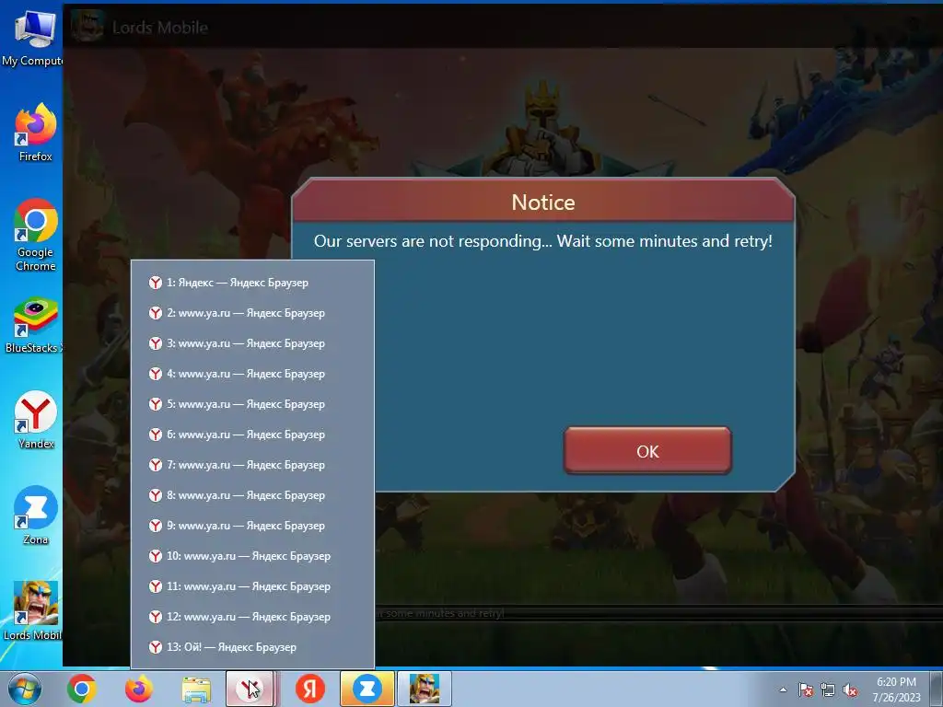The width and height of the screenshot is (943, 707).
Task: Open the Windows Start menu orb
Action: pyautogui.click(x=25, y=689)
